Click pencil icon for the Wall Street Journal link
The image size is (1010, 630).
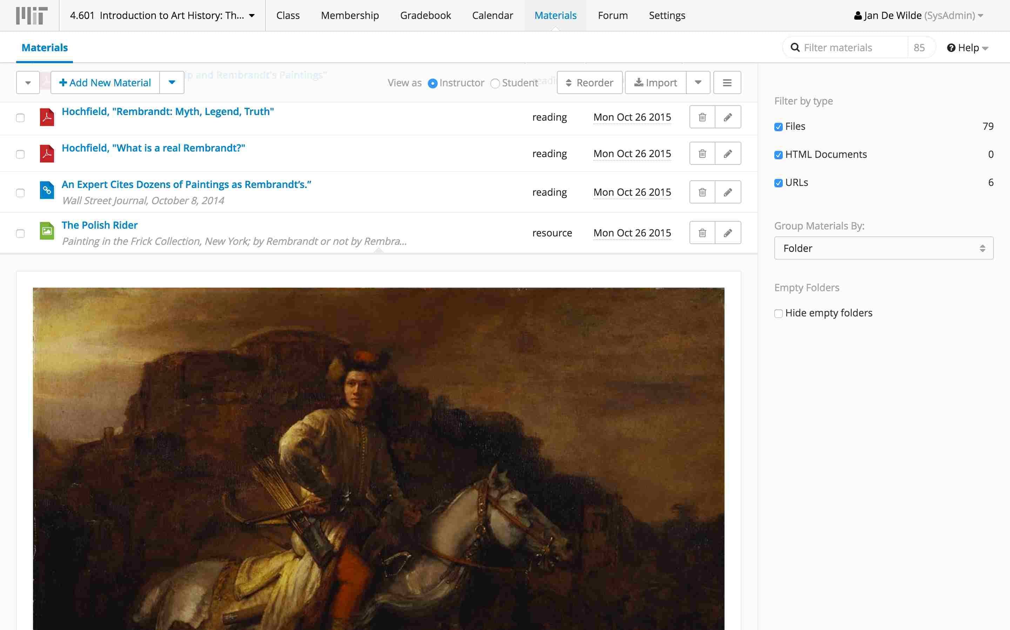728,192
